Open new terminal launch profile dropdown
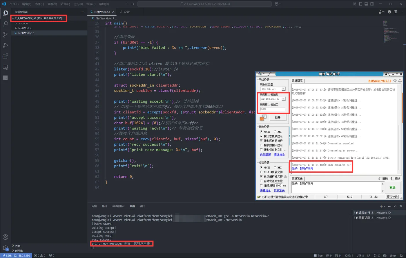Screen dimensions: 406x258 click(x=385, y=206)
